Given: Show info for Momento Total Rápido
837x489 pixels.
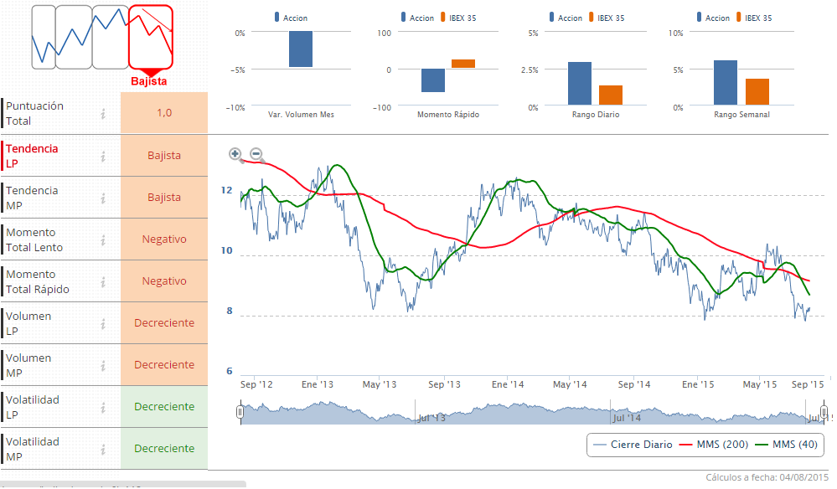Looking at the screenshot, I should pos(103,281).
